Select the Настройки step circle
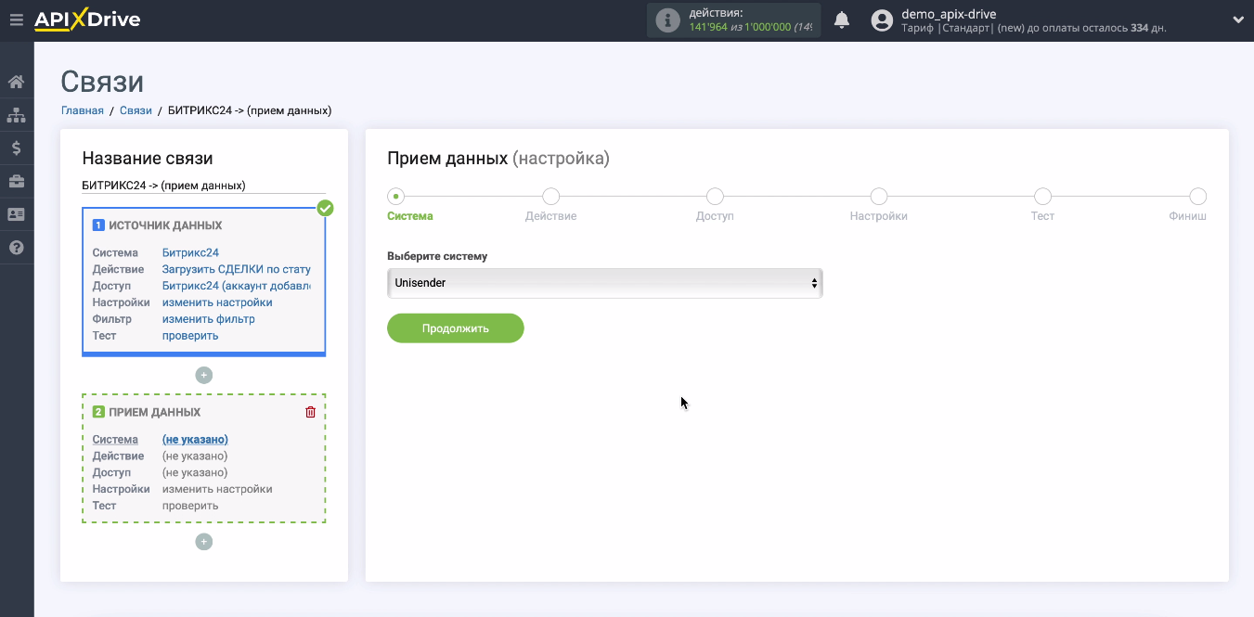Viewport: 1254px width, 617px height. (879, 196)
